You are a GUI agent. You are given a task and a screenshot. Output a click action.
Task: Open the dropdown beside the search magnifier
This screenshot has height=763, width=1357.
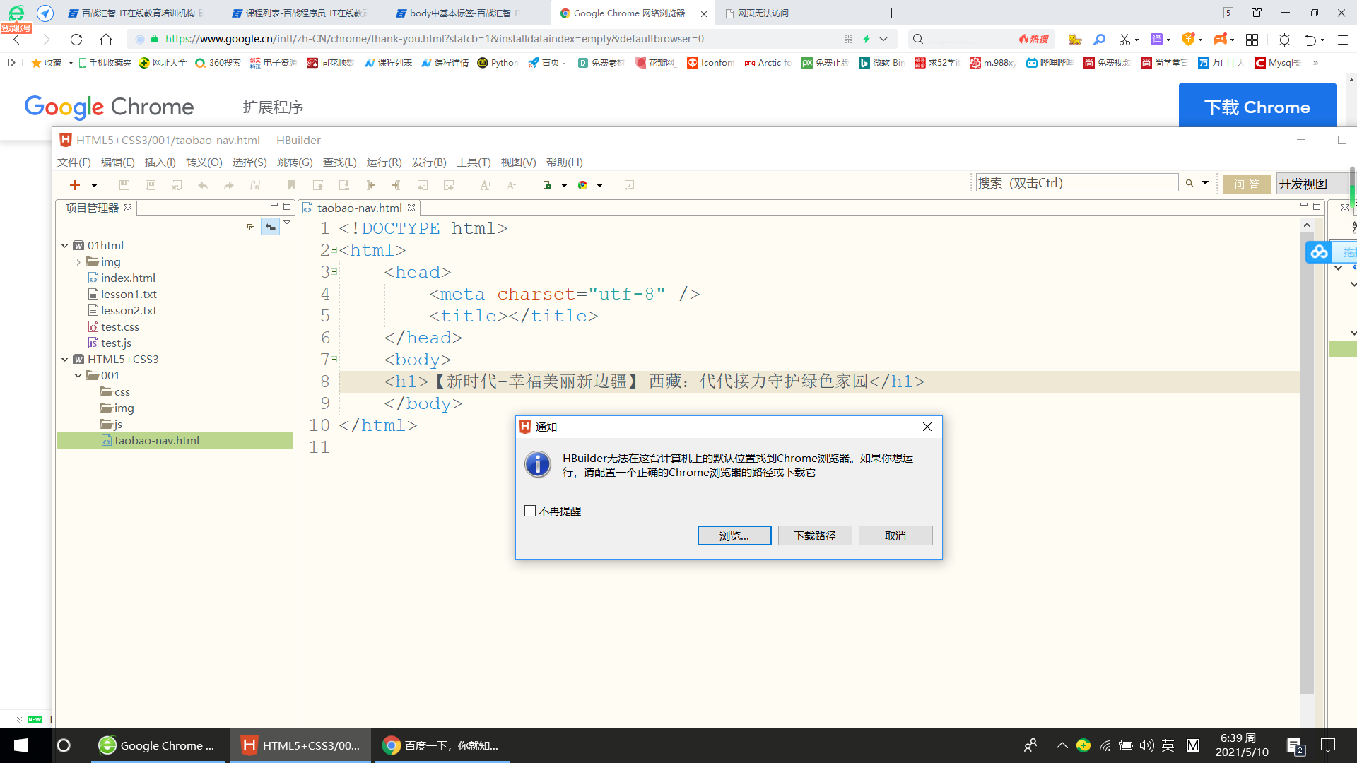click(x=1205, y=183)
